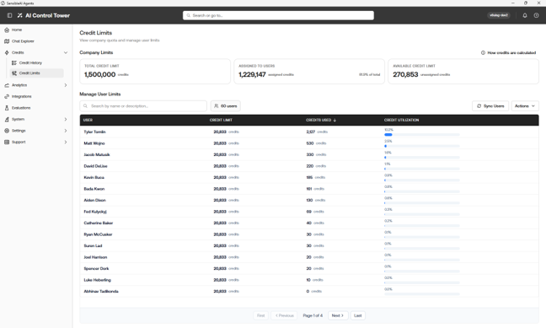
Task: Click the Search or go to field
Action: [278, 15]
